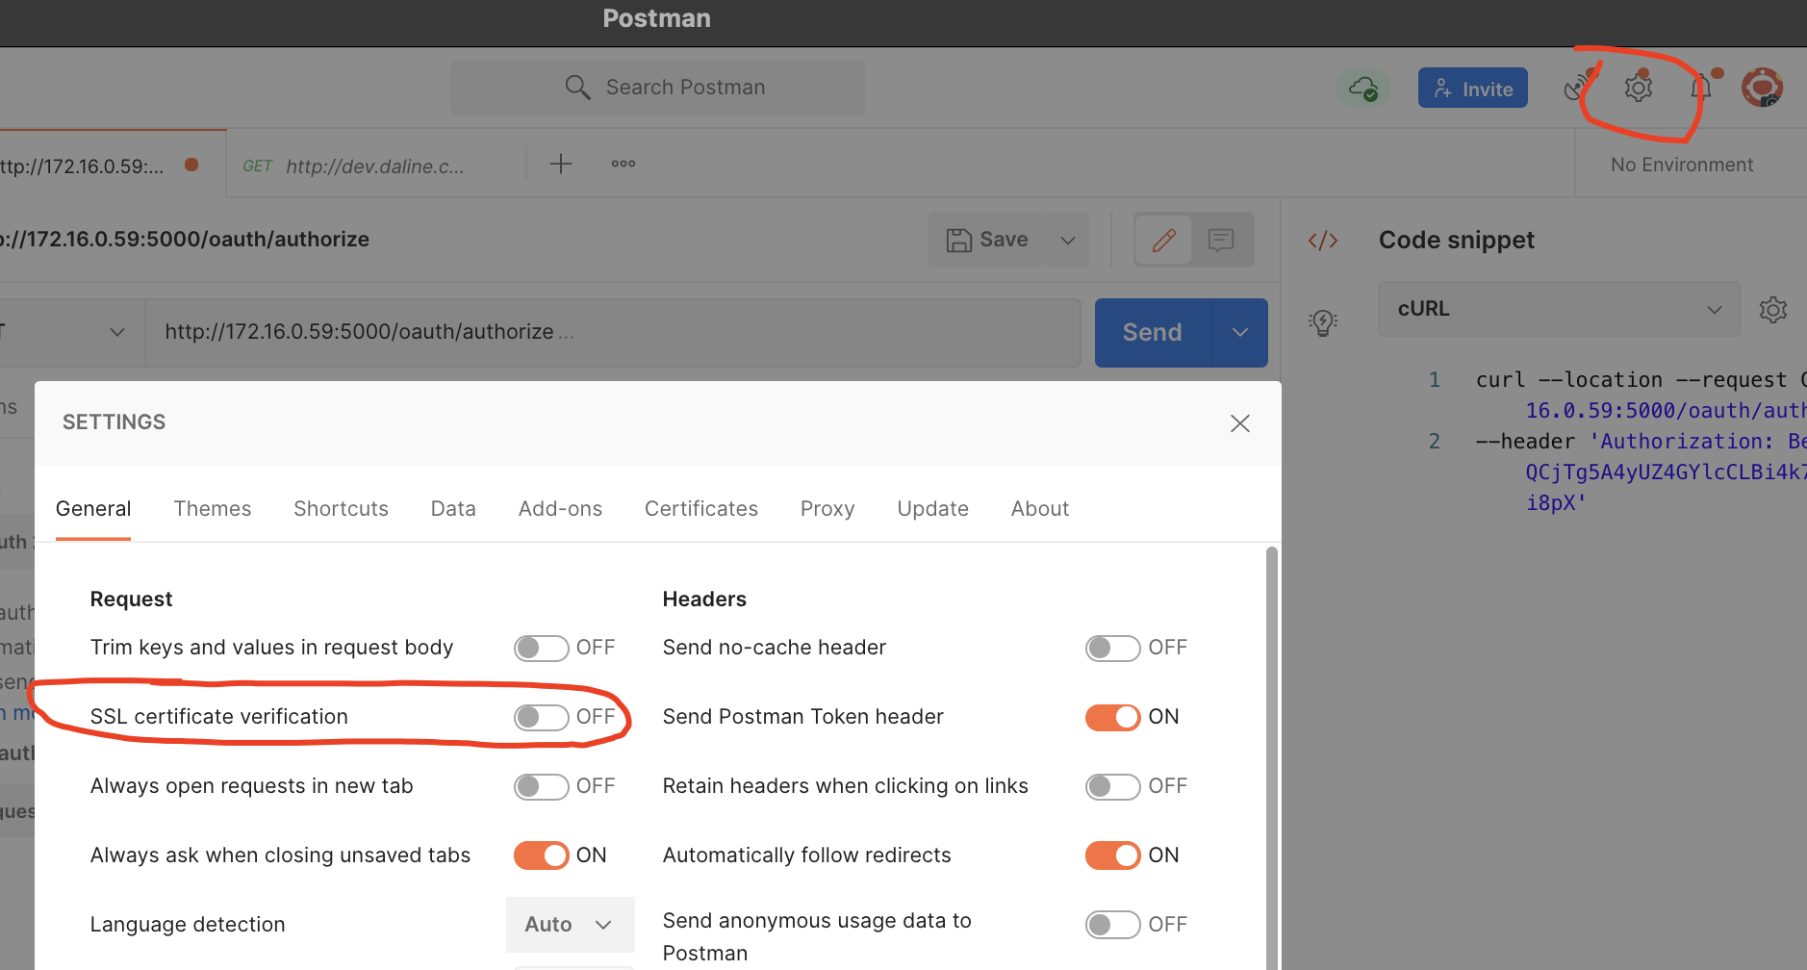Open the code snippet icon
The width and height of the screenshot is (1807, 970).
pos(1323,241)
